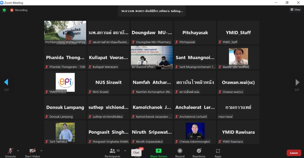304x158 pixels.
Task: Go to the next gallery page arrow
Action: 297,82
